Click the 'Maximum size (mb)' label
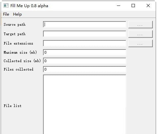 click(x=20, y=52)
